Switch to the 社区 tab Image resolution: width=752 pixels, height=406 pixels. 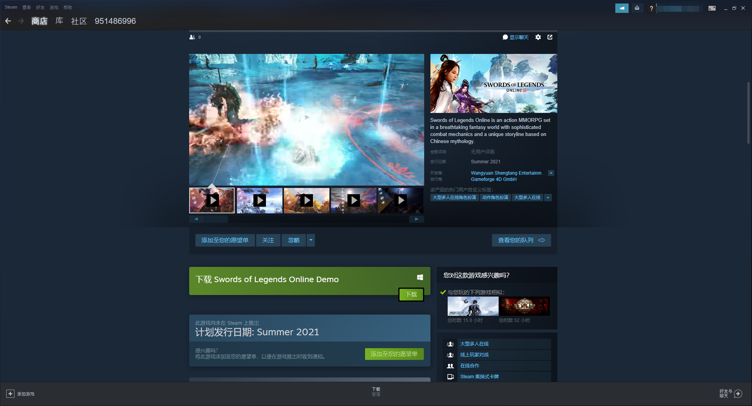[79, 21]
